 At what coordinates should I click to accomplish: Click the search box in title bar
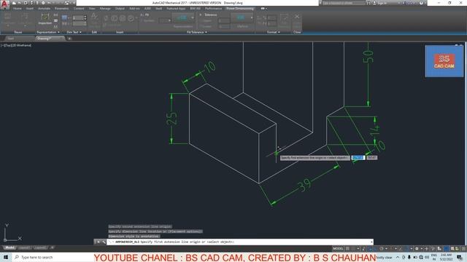344,3
